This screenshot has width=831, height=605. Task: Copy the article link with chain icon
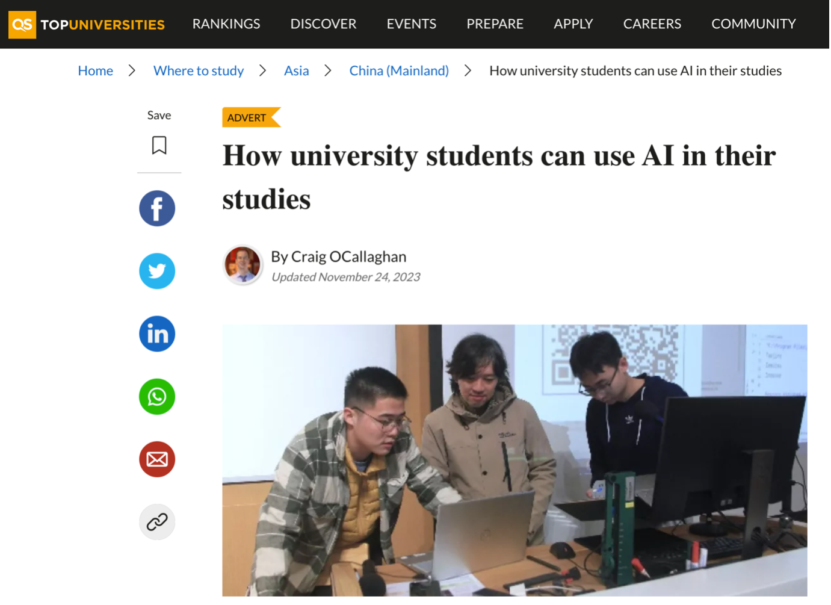[x=157, y=523]
